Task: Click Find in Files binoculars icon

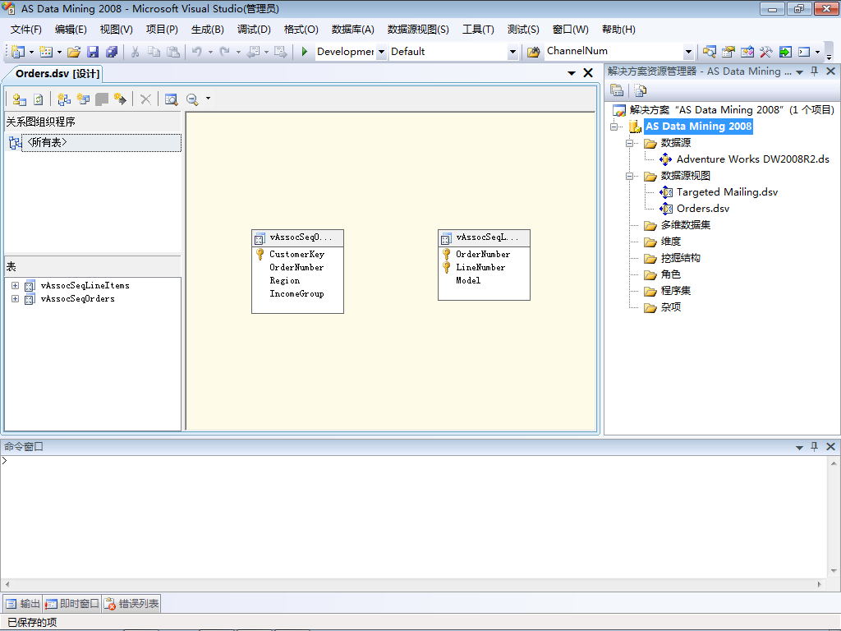Action: click(533, 52)
